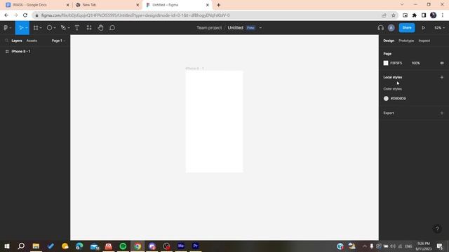This screenshot has width=449, height=252.
Task: Open Media Encoder from taskbar
Action: click(181, 246)
